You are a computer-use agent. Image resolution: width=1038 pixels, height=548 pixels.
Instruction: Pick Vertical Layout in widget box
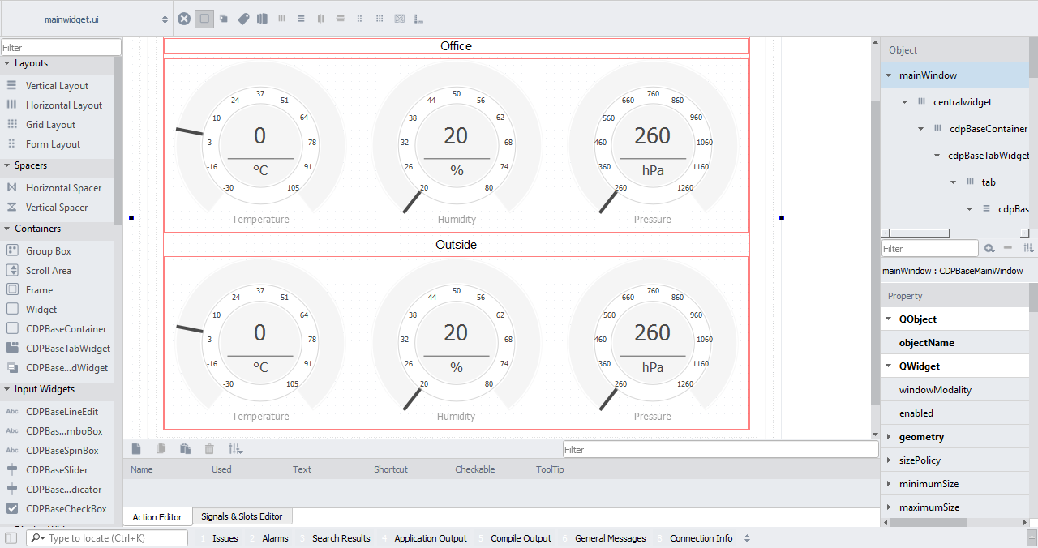click(57, 86)
